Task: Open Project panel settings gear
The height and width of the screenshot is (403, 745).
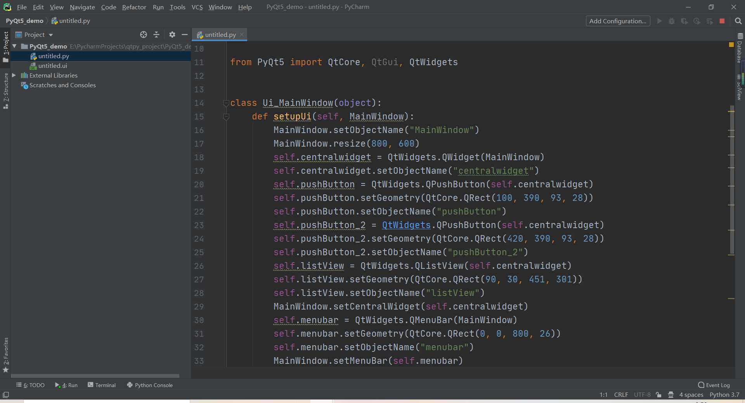Action: click(172, 35)
